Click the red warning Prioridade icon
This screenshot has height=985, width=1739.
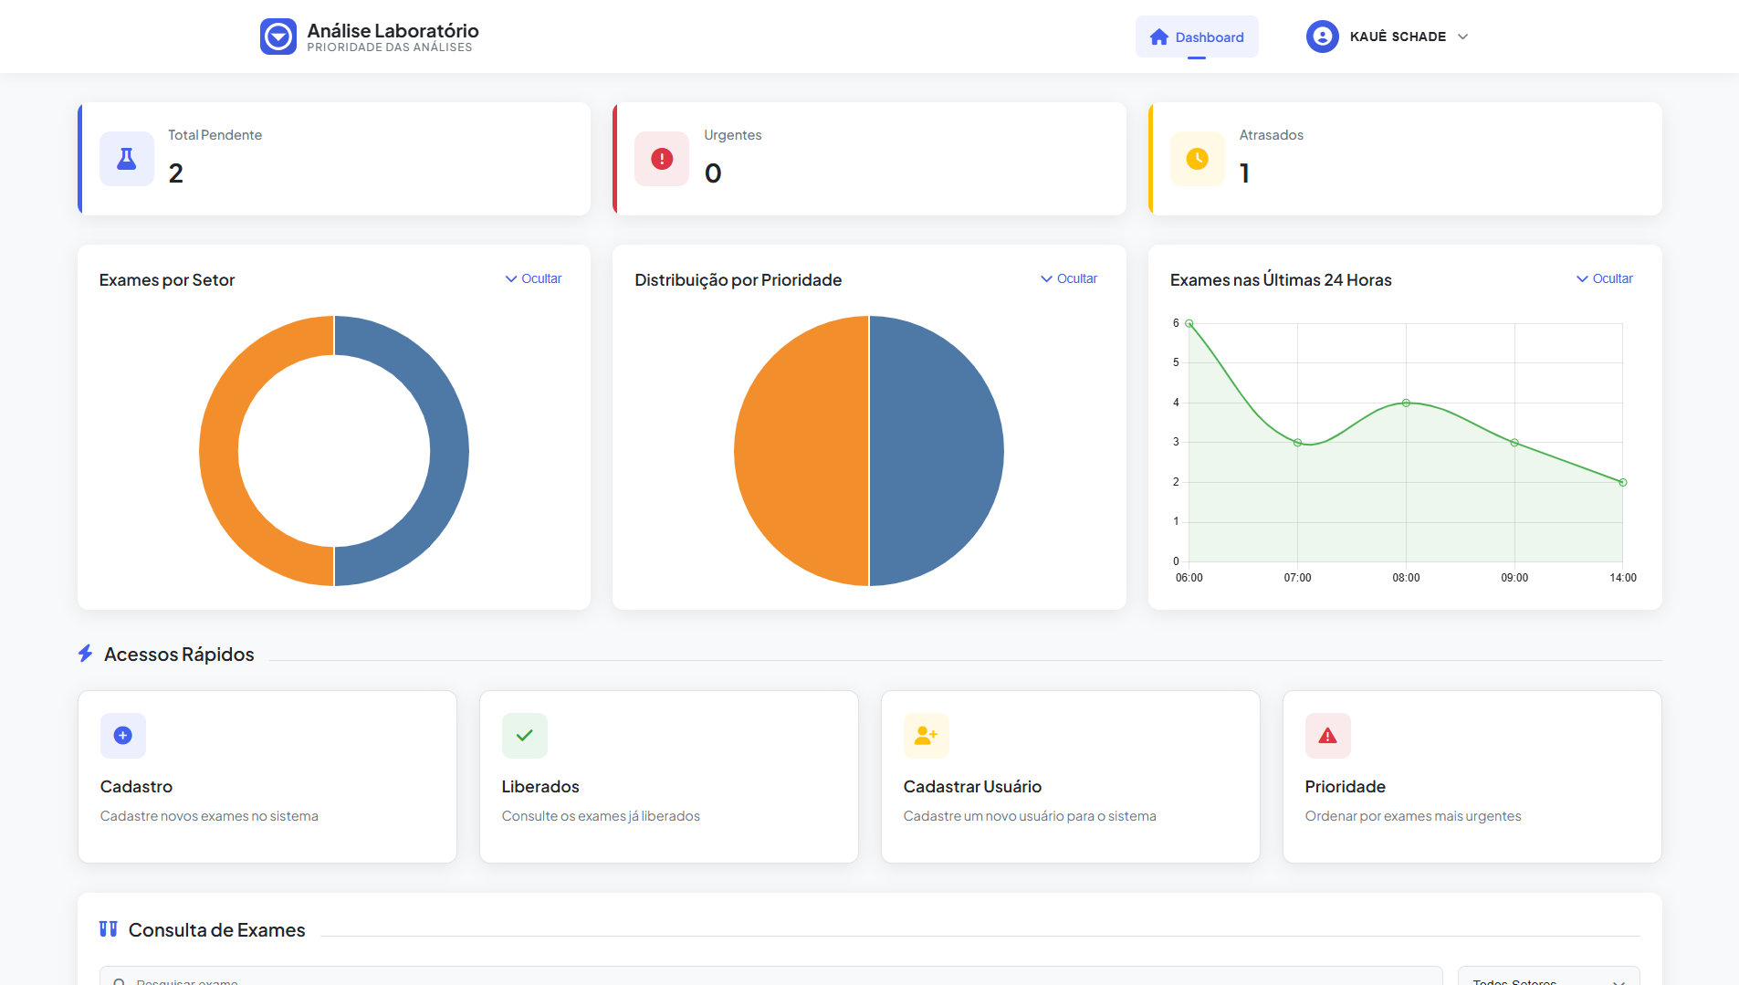(1328, 736)
